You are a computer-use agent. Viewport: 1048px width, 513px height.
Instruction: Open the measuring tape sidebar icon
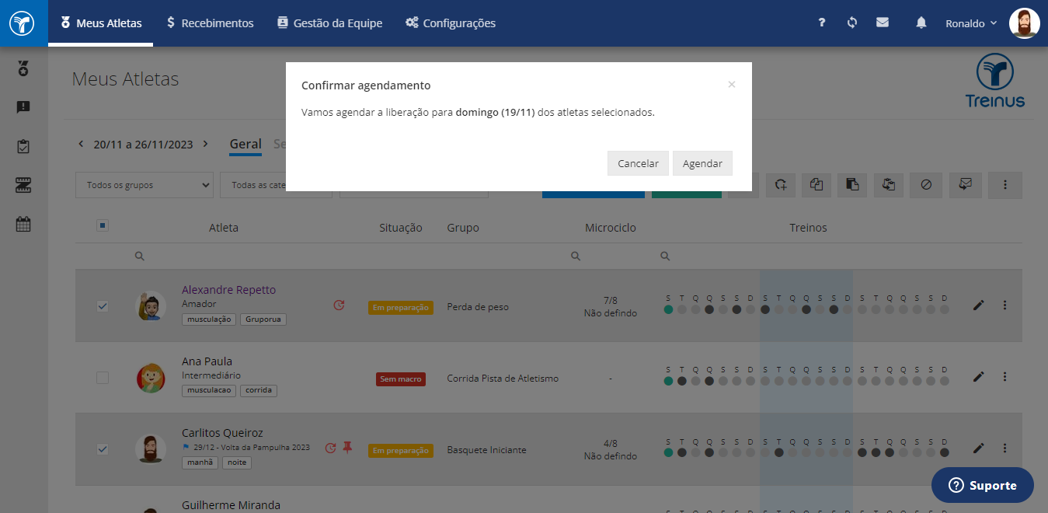(x=23, y=185)
